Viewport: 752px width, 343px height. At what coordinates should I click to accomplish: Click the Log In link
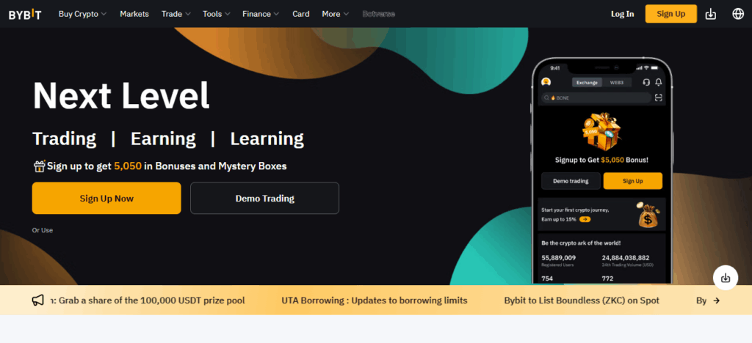click(x=623, y=14)
